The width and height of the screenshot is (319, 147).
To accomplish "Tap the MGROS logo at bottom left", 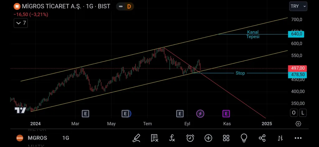I will coord(20,138).
